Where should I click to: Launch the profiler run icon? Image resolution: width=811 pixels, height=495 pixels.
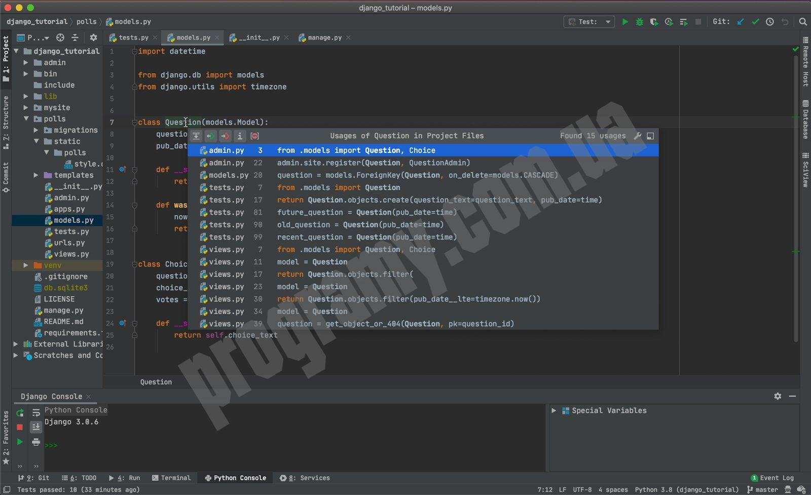[669, 22]
